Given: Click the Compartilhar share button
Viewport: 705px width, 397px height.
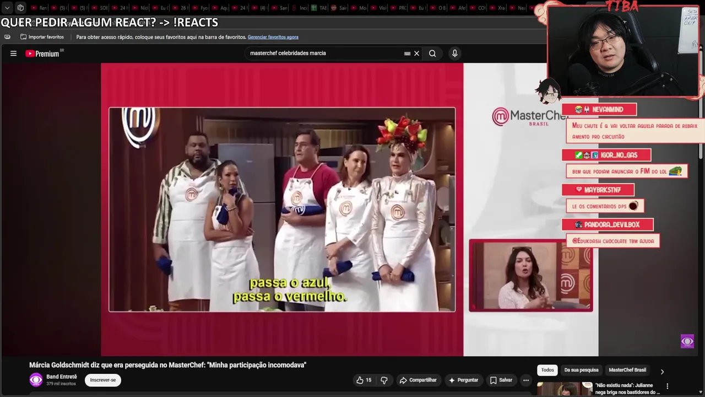Looking at the screenshot, I should [x=418, y=380].
